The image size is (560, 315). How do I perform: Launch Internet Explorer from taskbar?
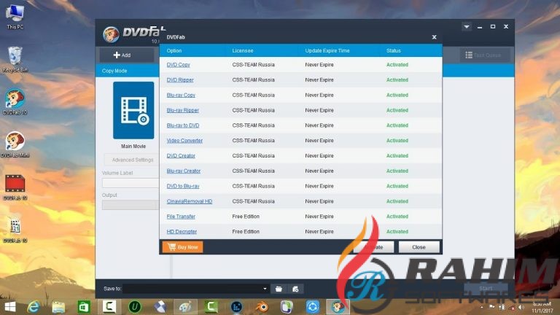click(34, 307)
